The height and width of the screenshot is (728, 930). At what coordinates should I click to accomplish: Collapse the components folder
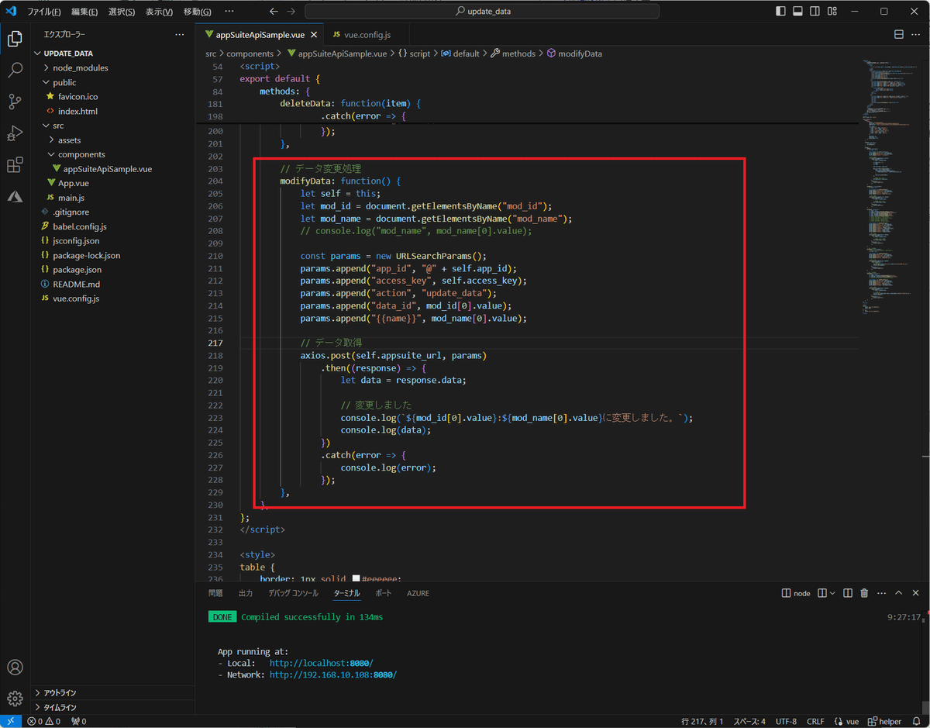tap(112, 154)
